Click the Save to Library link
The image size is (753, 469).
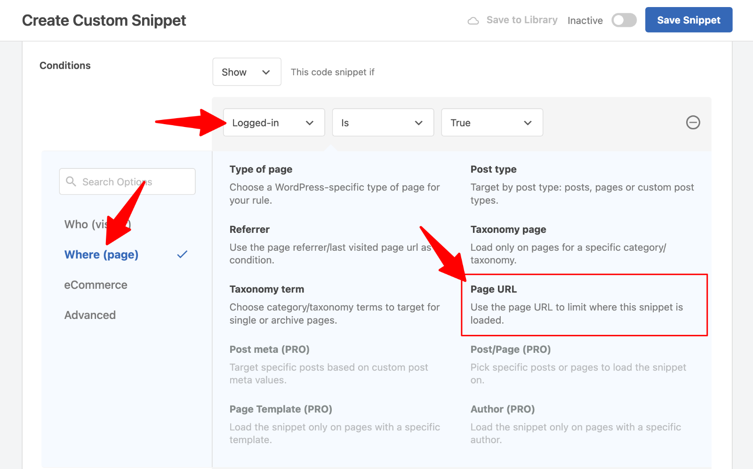point(521,20)
